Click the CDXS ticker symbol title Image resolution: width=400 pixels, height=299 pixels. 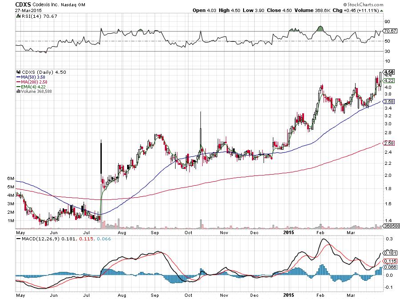point(23,4)
